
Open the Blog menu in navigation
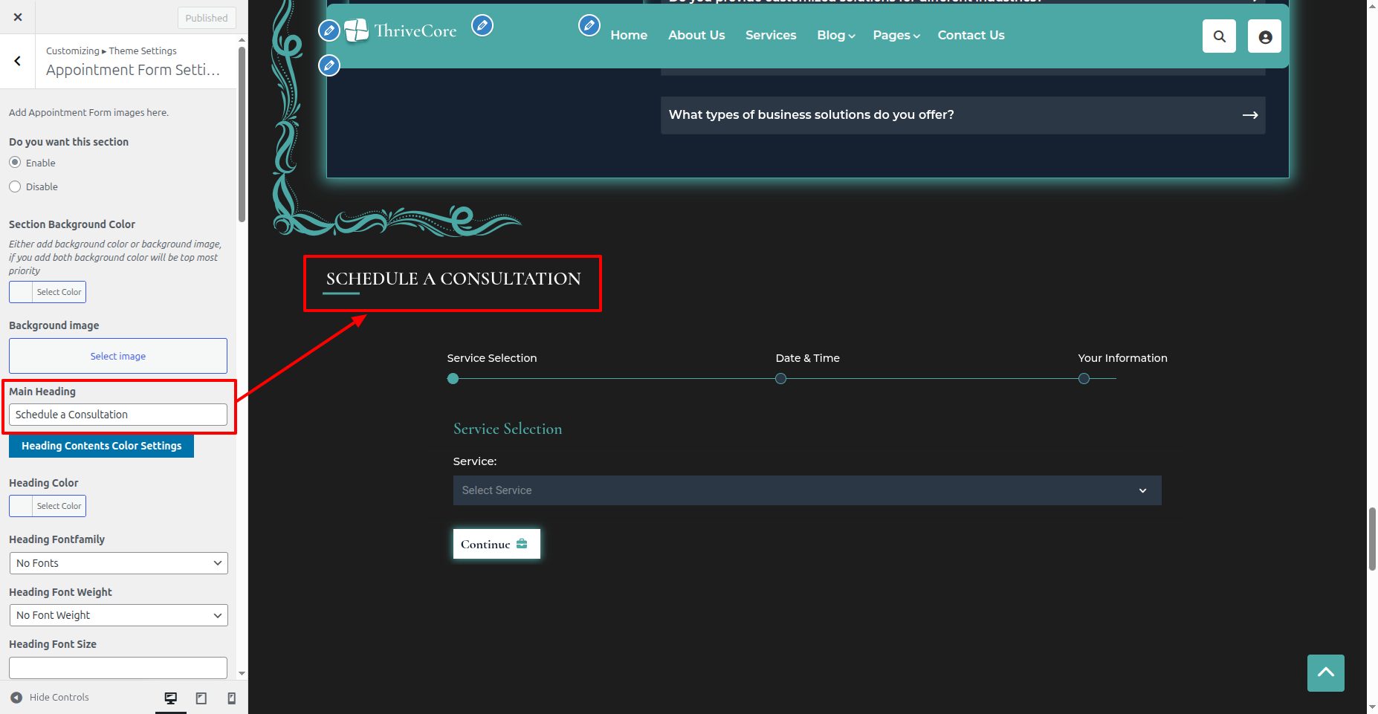pyautogui.click(x=835, y=36)
